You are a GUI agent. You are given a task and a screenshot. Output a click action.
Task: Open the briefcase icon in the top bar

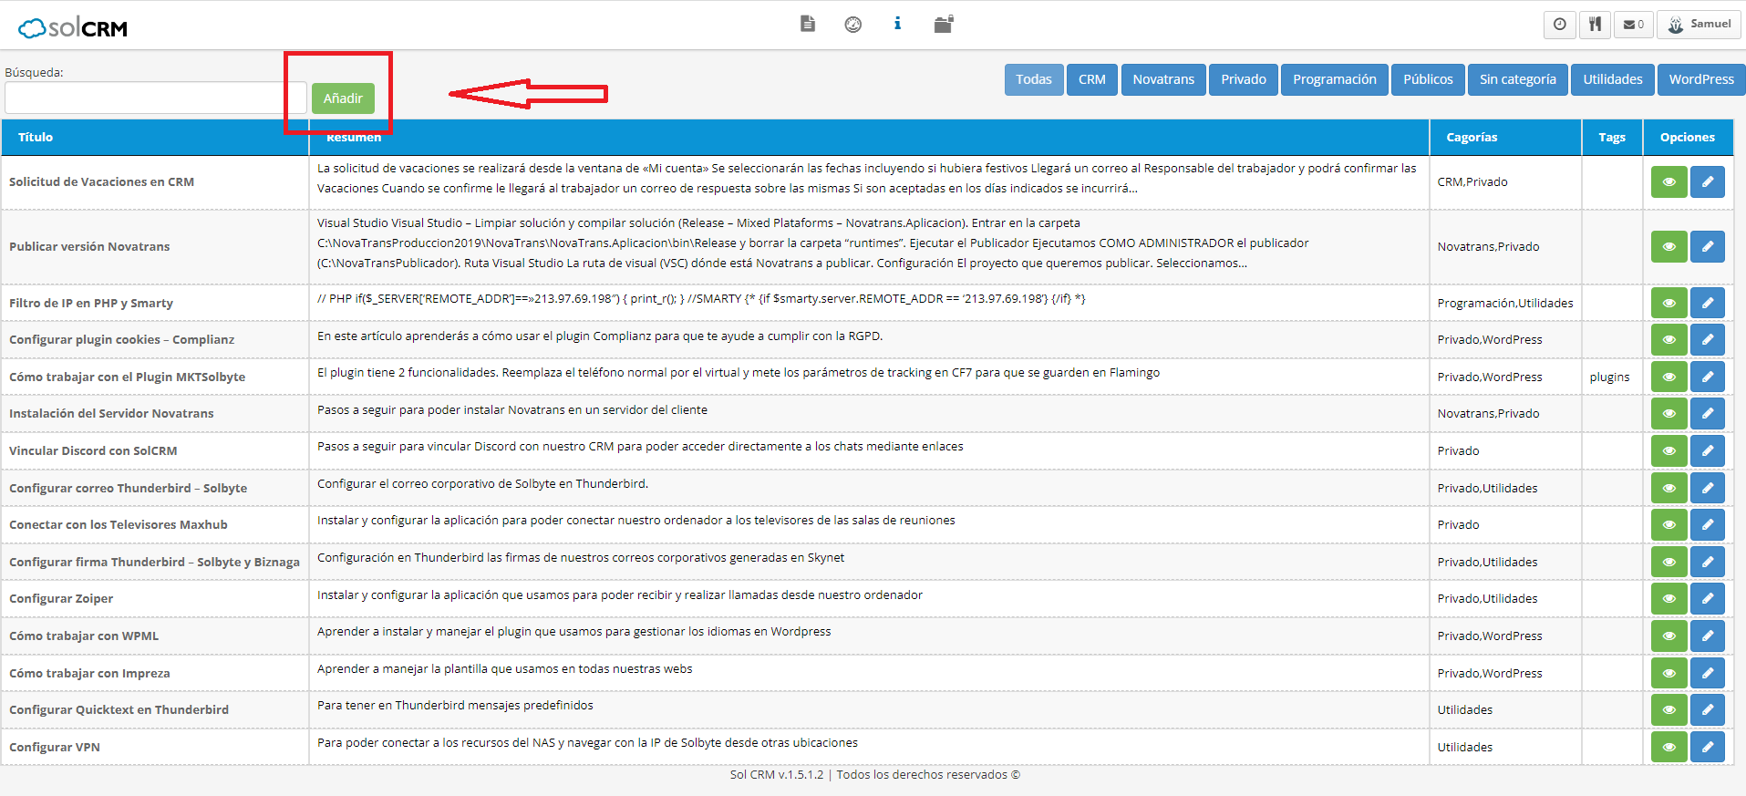coord(944,24)
